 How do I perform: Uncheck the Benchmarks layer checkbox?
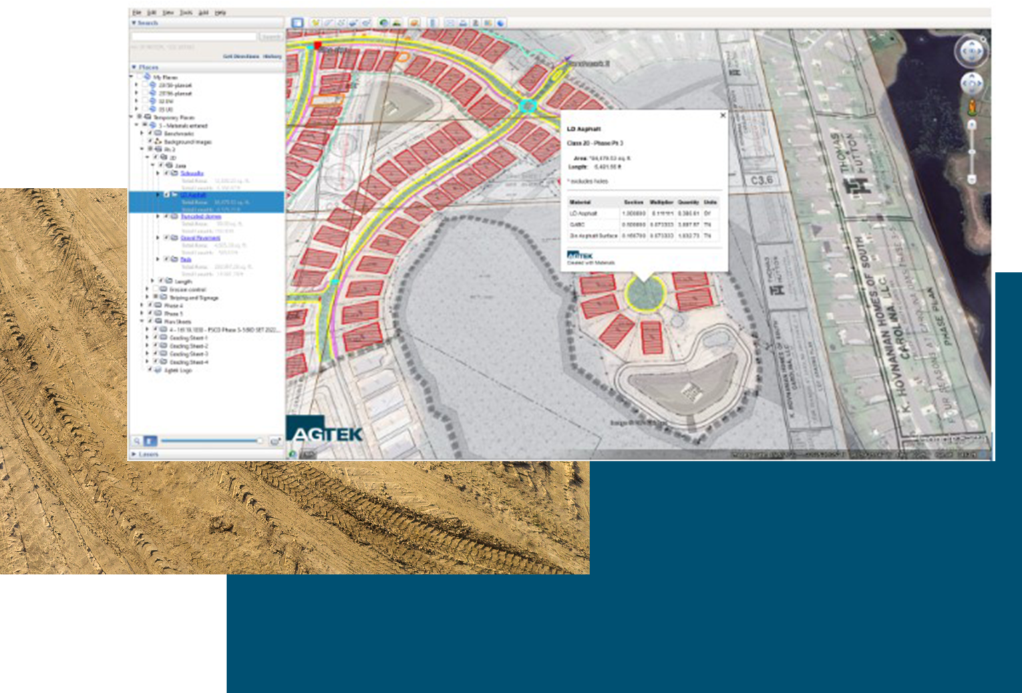tap(150, 134)
